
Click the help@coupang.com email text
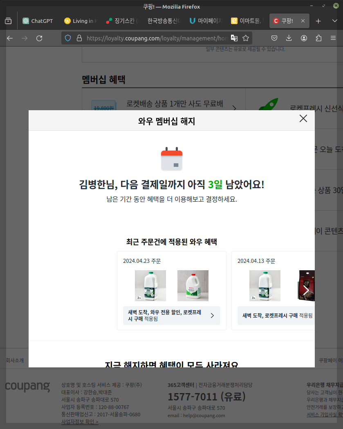pyautogui.click(x=204, y=415)
